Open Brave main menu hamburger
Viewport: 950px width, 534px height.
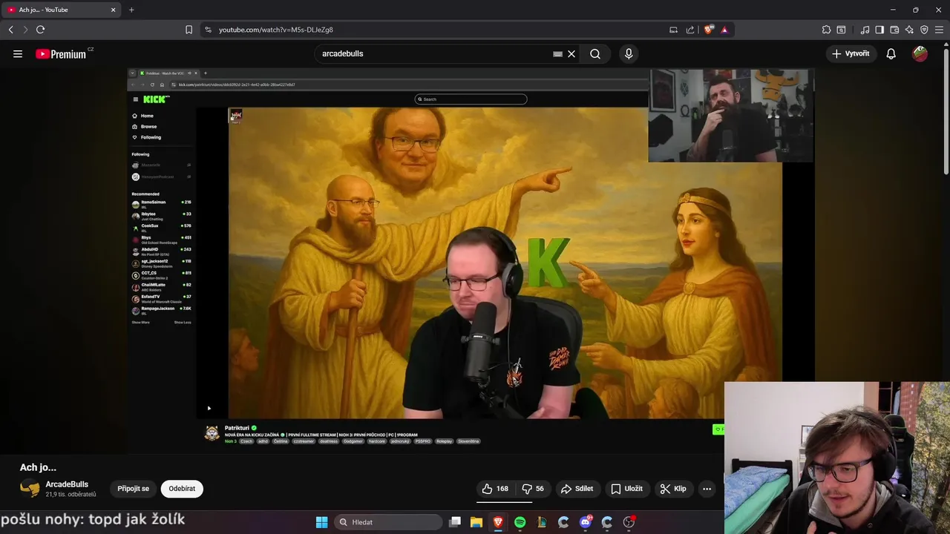tap(940, 30)
